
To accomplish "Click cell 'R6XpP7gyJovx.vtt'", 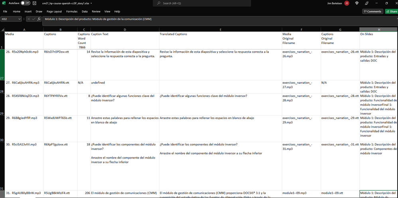I will tap(60, 166).
